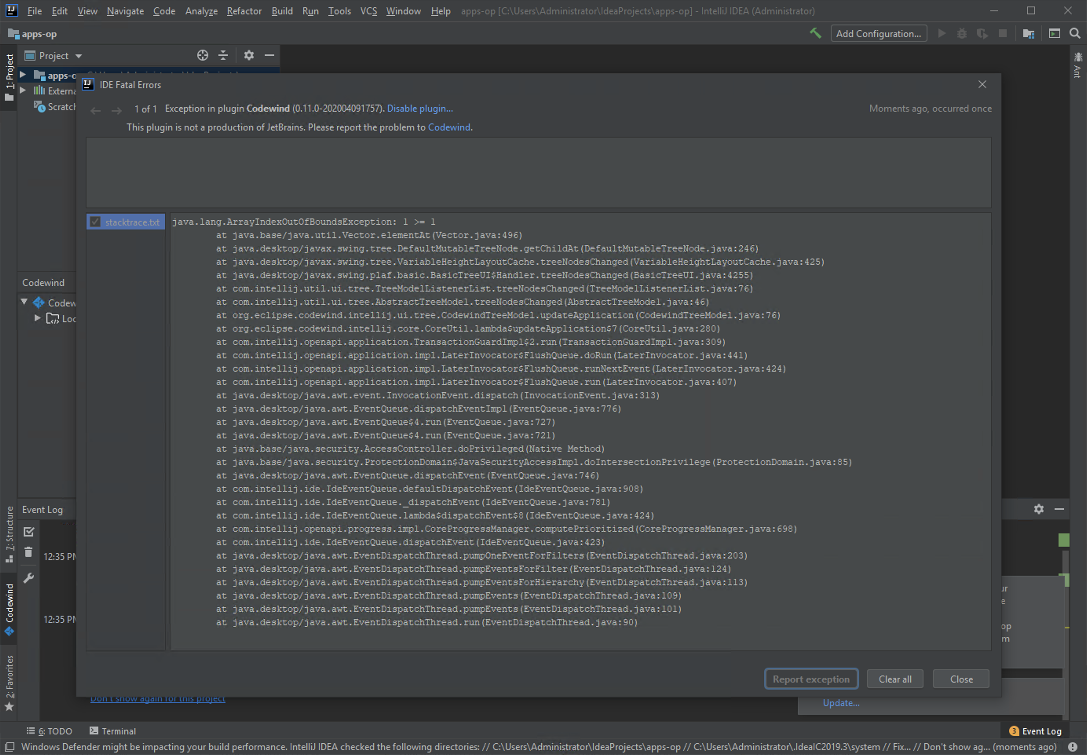Click the Build Project hammer icon

(816, 33)
